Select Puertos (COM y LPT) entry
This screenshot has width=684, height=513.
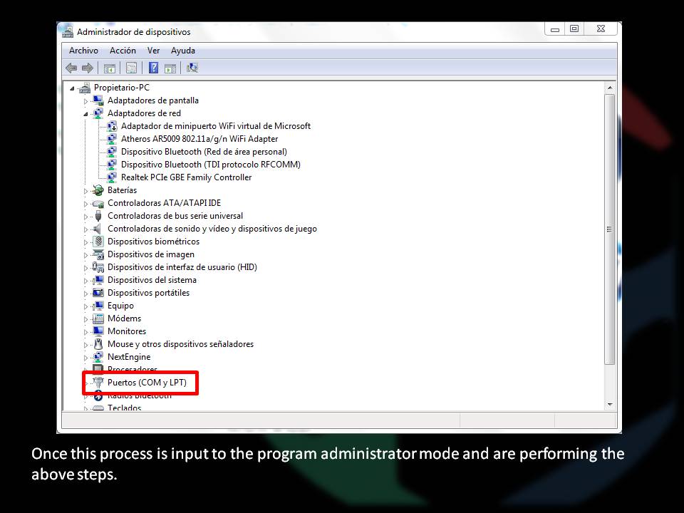click(147, 383)
